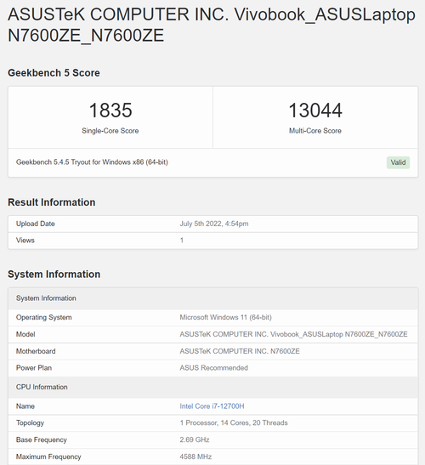Select the multi-core score 13044
425x465 pixels.
point(315,111)
